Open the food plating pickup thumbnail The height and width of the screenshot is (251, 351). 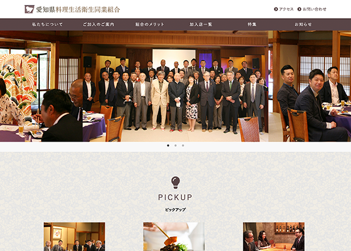(174, 237)
